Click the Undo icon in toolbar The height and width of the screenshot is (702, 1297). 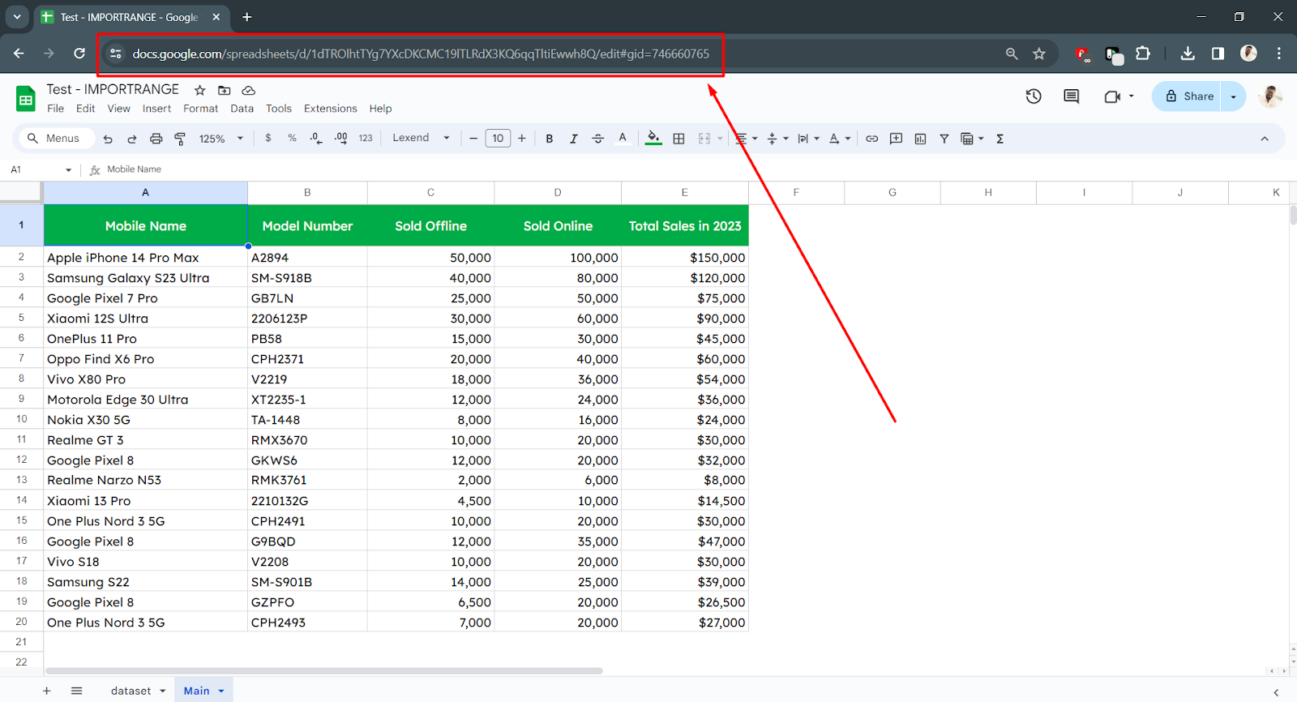tap(108, 139)
